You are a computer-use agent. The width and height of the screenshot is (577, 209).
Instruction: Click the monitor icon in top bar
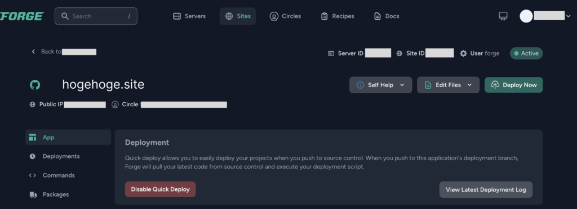tap(503, 16)
